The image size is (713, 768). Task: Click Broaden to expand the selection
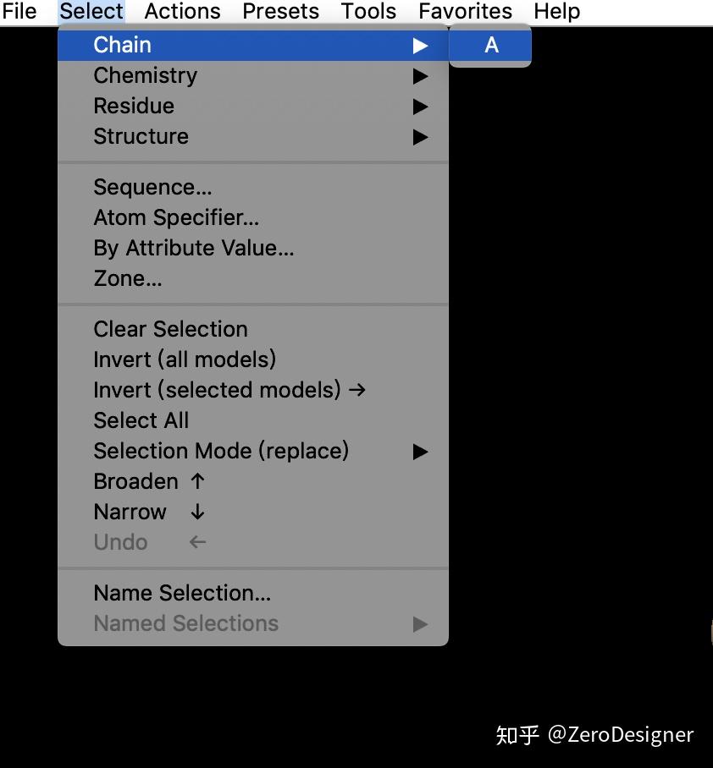tap(135, 482)
